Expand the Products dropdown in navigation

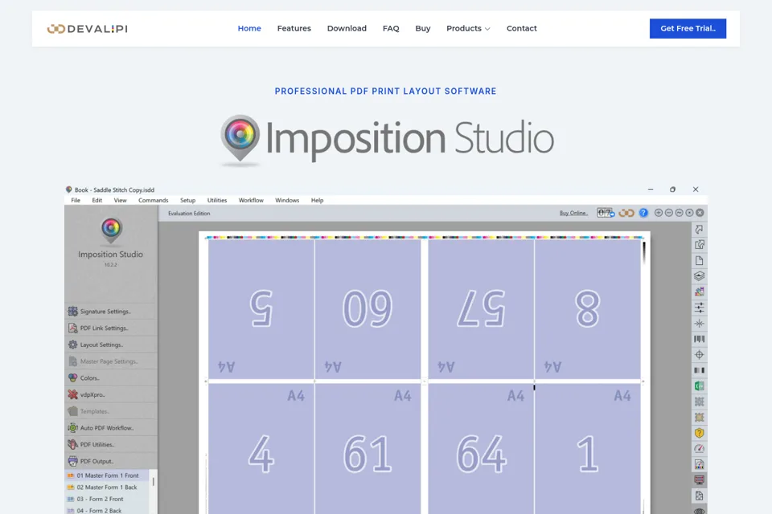(468, 29)
